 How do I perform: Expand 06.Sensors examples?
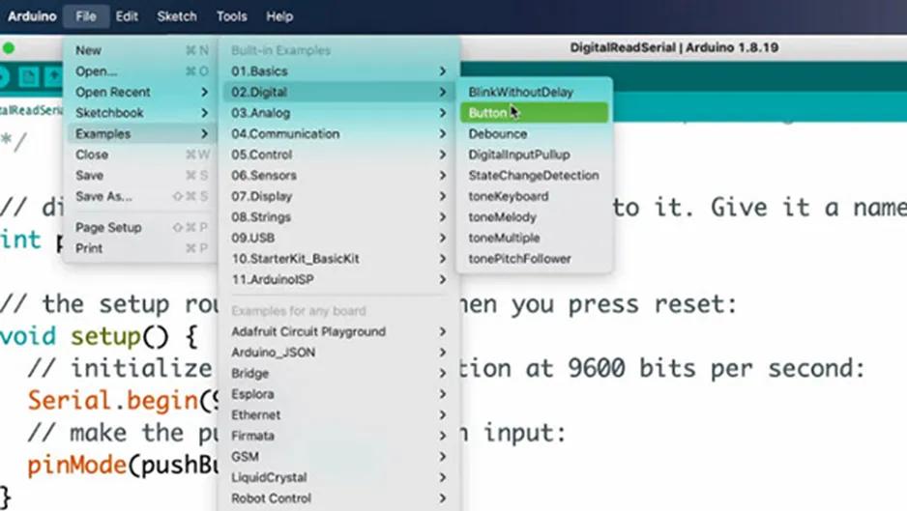pos(339,175)
